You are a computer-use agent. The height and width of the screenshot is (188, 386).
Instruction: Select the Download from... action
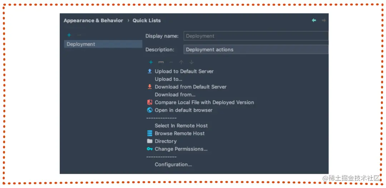[175, 95]
